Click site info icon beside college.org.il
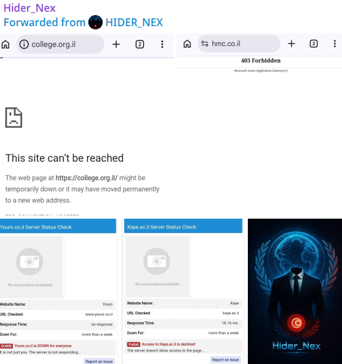 pyautogui.click(x=24, y=44)
